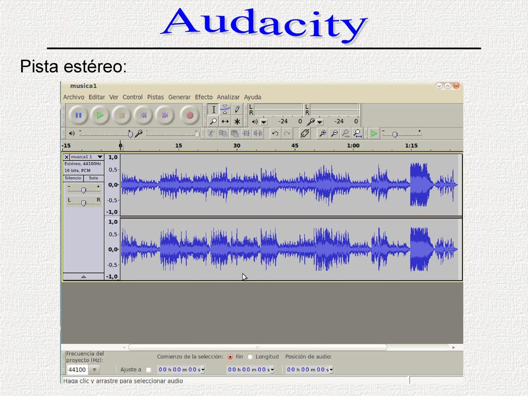The height and width of the screenshot is (396, 528).
Task: Click the Cut scissors icon
Action: [x=211, y=134]
